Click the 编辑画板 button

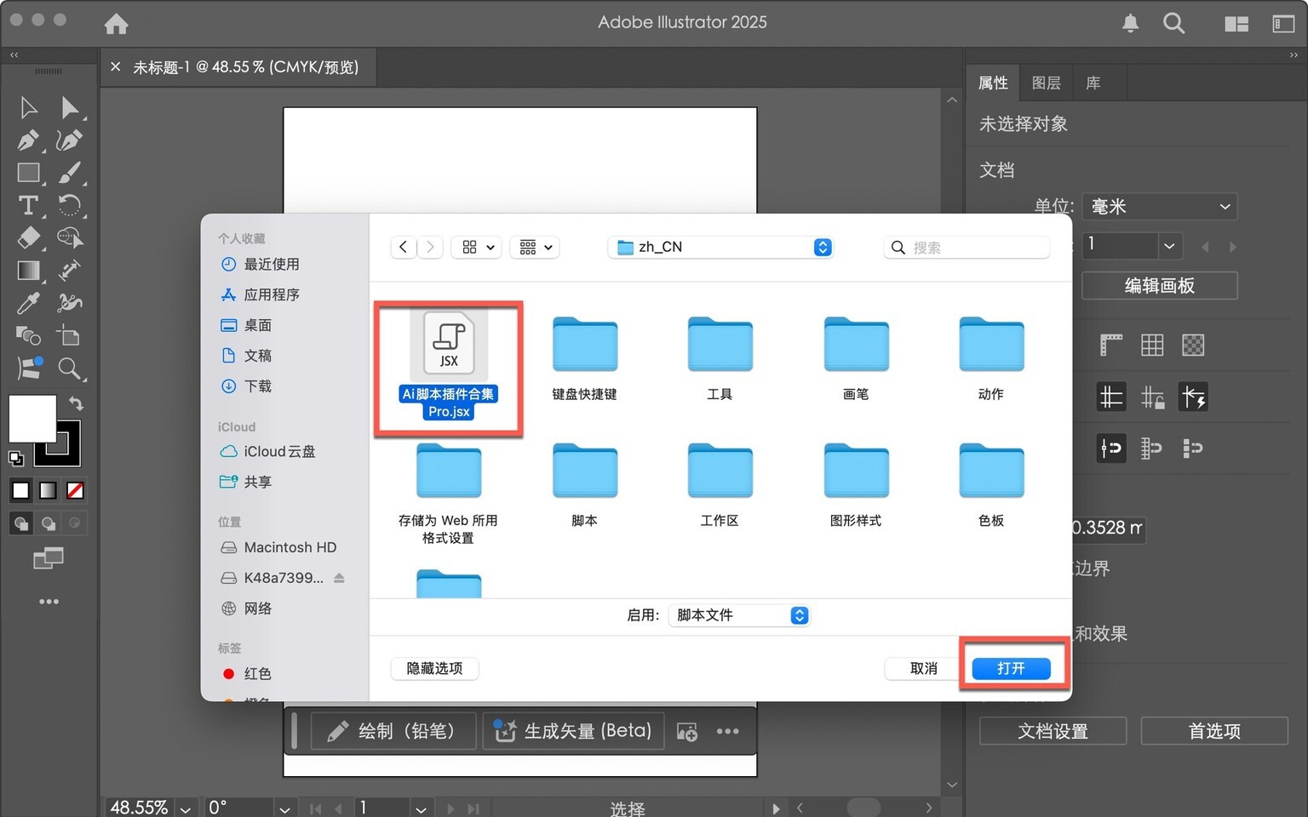click(x=1160, y=286)
